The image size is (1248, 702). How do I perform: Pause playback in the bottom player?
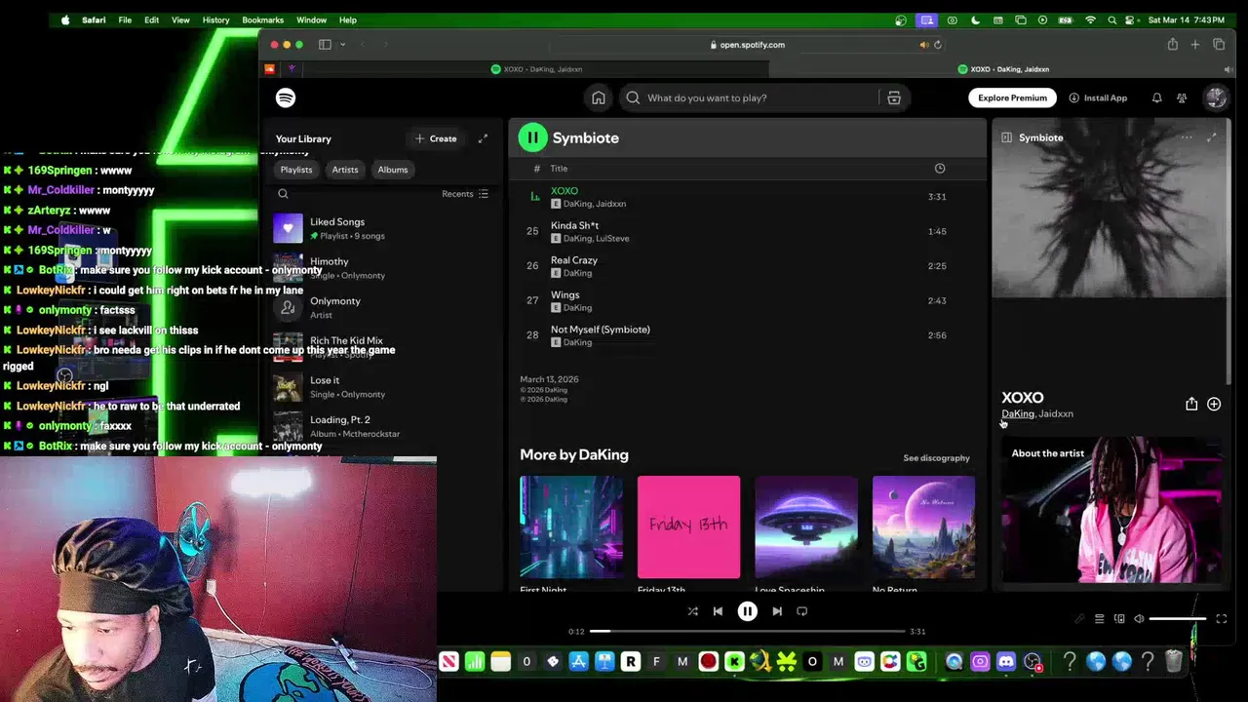pos(747,611)
